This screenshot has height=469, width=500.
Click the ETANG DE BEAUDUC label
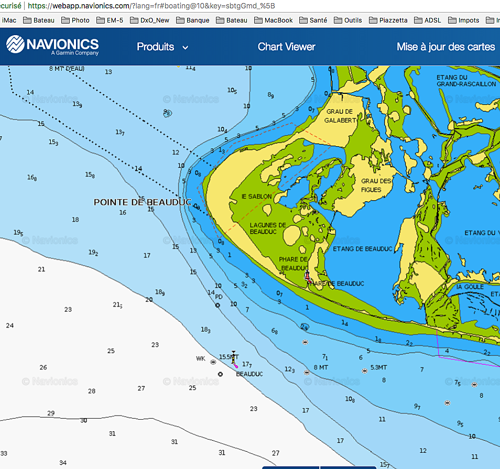(x=362, y=249)
